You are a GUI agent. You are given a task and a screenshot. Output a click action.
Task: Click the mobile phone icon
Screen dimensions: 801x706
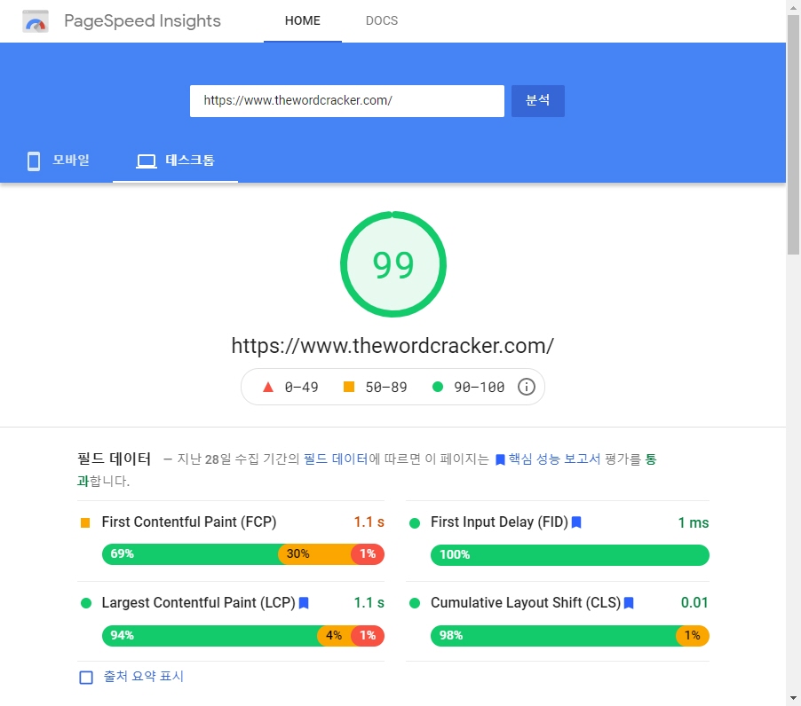click(34, 161)
